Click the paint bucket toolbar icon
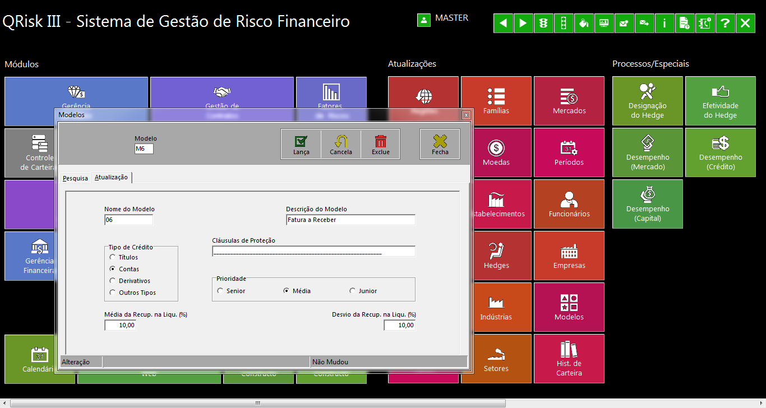766x408 pixels. point(584,23)
